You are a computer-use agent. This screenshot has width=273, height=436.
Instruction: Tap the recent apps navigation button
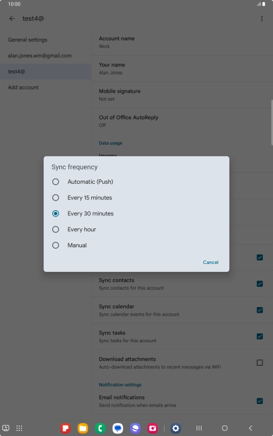point(199,428)
